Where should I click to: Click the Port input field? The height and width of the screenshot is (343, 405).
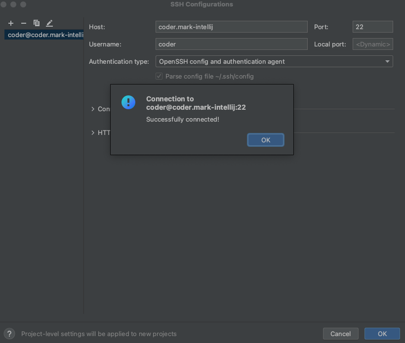[x=372, y=27]
